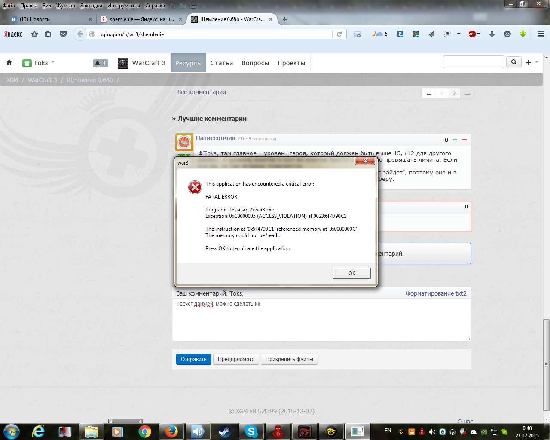Click the XGM site search field
This screenshot has height=440, width=550.
[474, 62]
